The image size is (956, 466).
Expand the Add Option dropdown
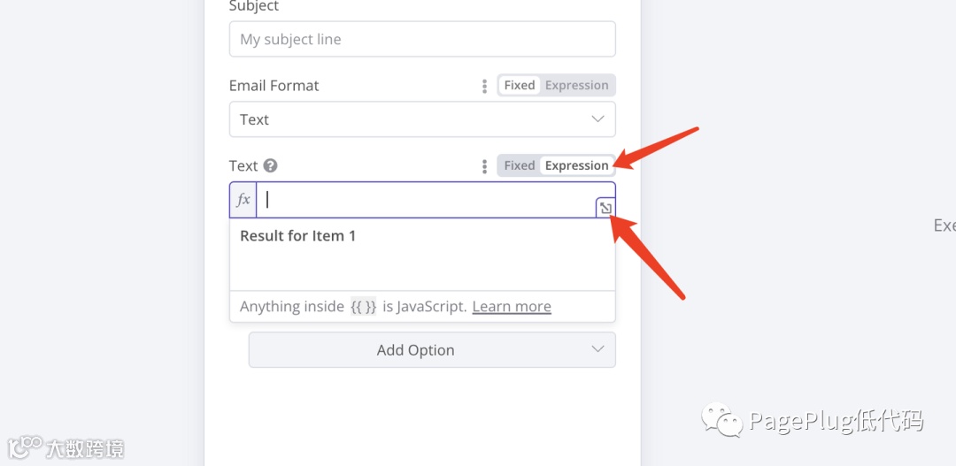click(x=432, y=350)
